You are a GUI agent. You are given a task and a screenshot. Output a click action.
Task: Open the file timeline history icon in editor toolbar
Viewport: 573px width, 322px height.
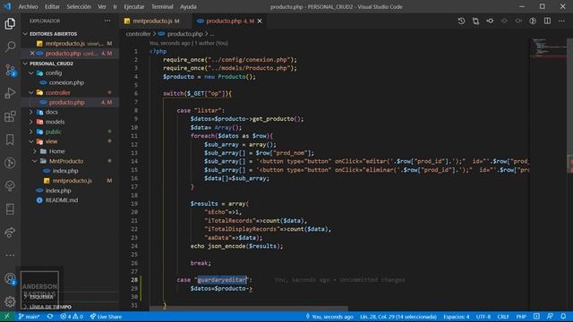click(462, 21)
